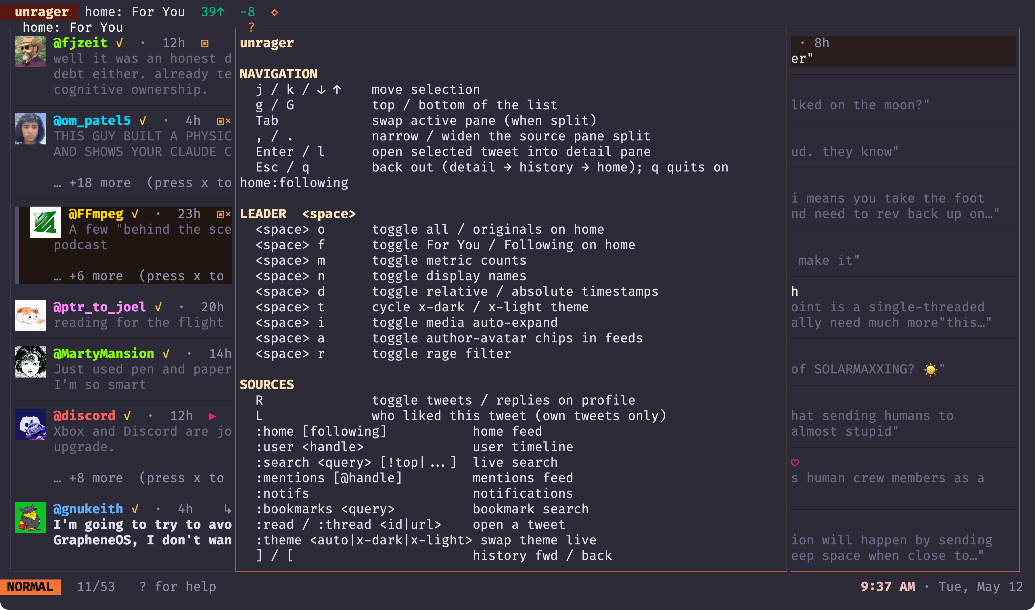Screen dimensions: 1035x610
Task: Open the @discord avatar image
Action: click(x=30, y=424)
